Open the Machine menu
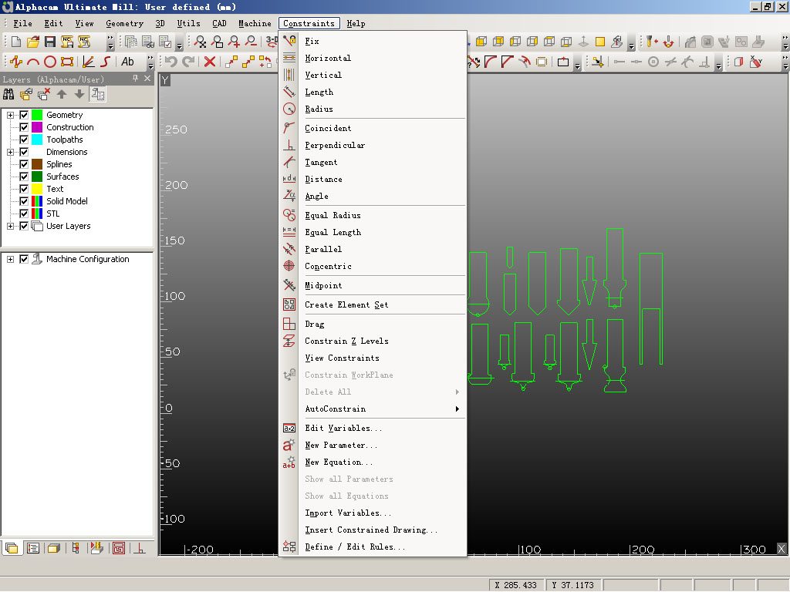This screenshot has width=790, height=592. [255, 23]
